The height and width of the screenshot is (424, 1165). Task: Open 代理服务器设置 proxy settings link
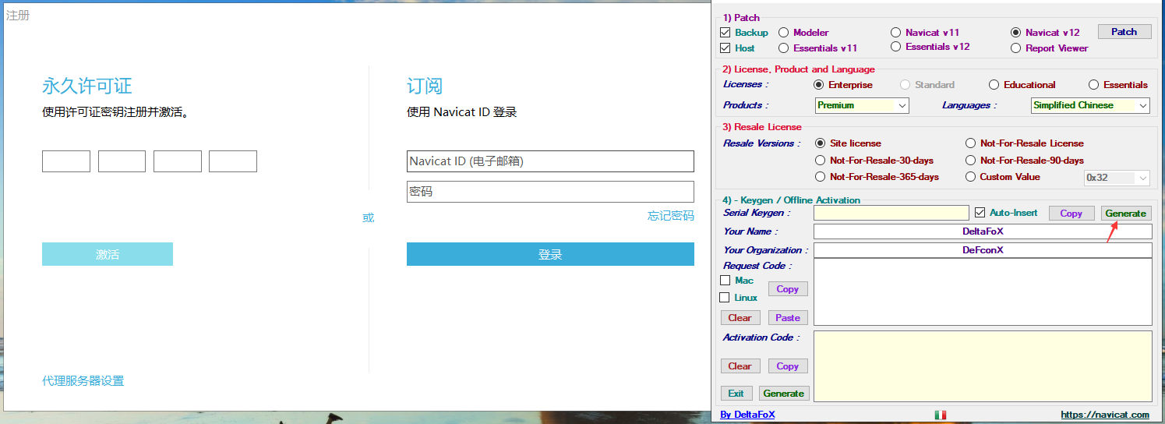[x=83, y=381]
